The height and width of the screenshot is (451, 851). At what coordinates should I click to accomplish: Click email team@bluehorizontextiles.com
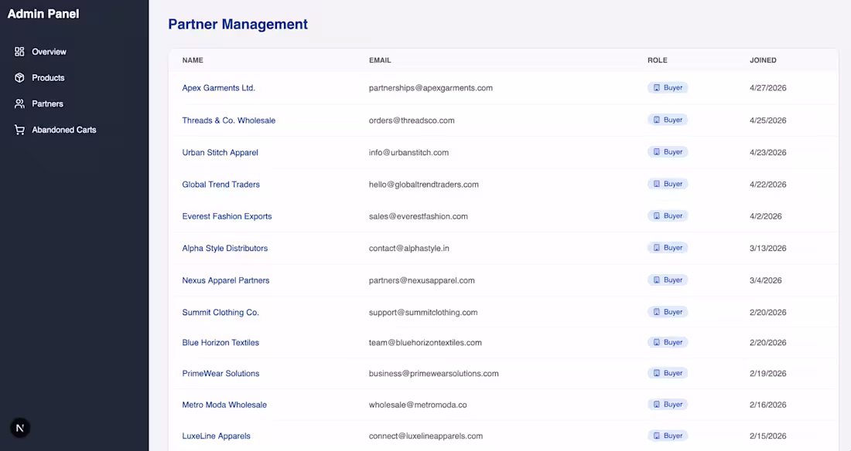425,343
